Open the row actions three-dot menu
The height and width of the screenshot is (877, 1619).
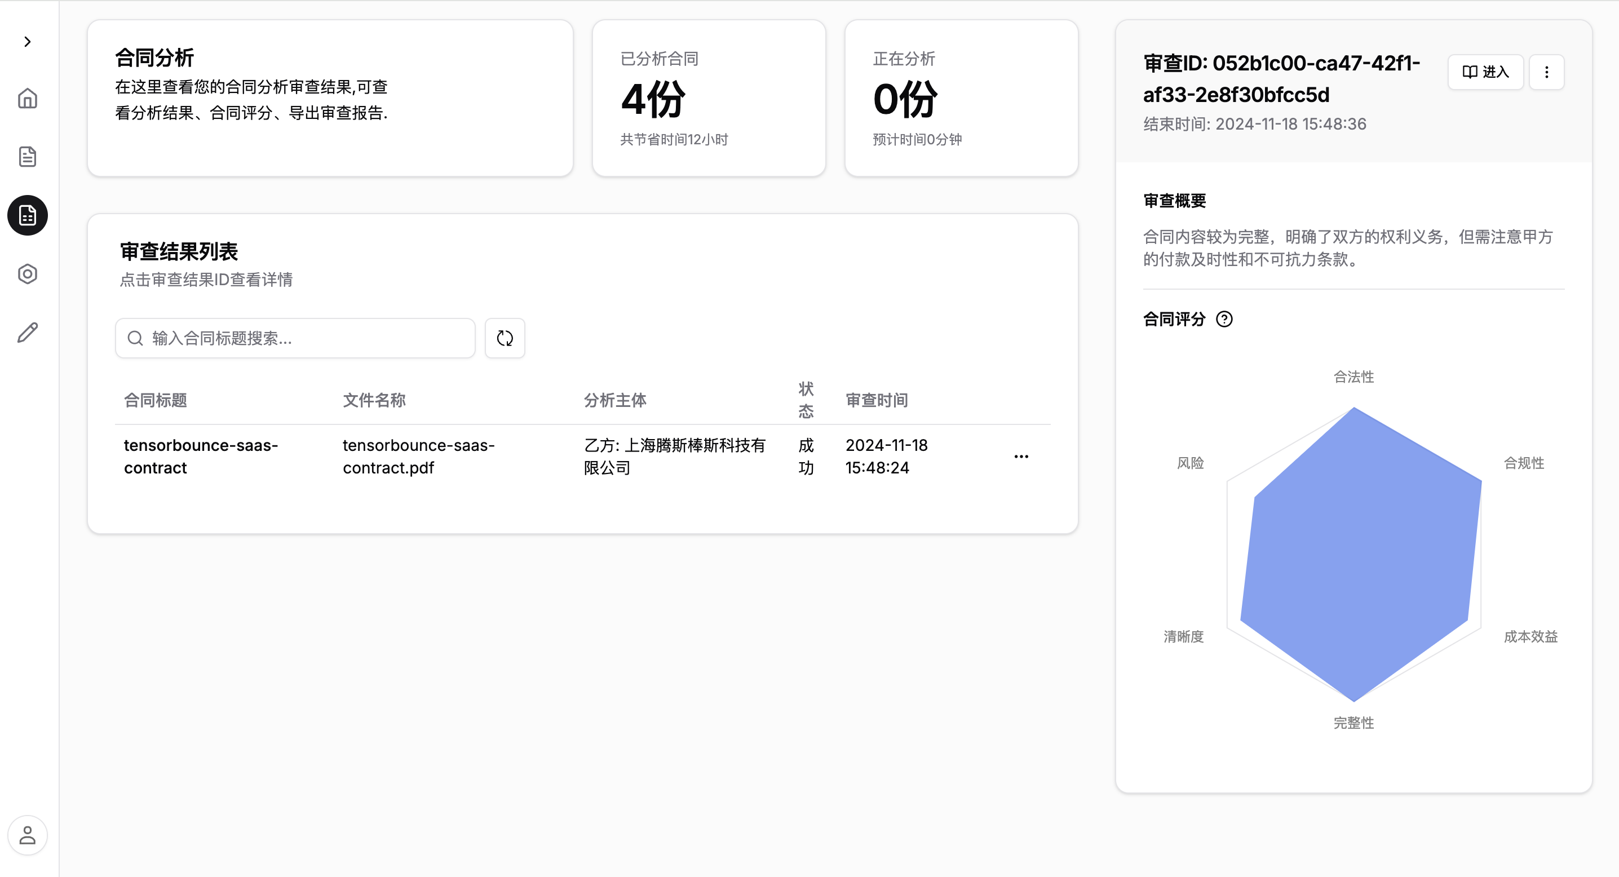1021,456
